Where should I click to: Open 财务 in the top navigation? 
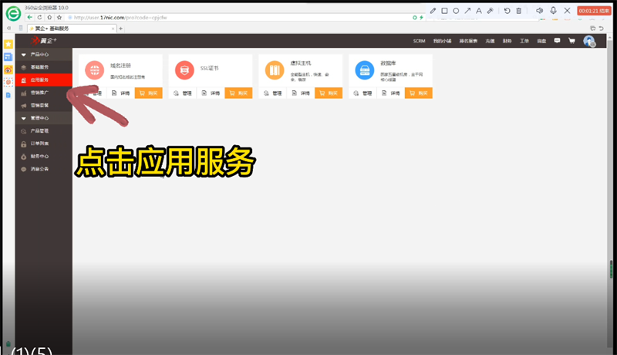[x=507, y=41]
